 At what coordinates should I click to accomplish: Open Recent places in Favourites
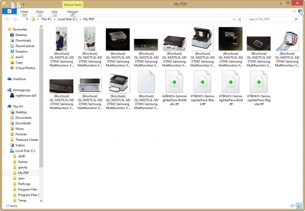click(25, 46)
